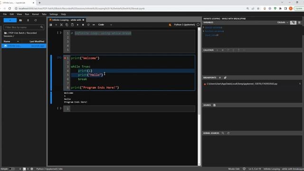Click the Ln 5, Col 19 status item
Screen dimensions: 304x171
[255, 169]
